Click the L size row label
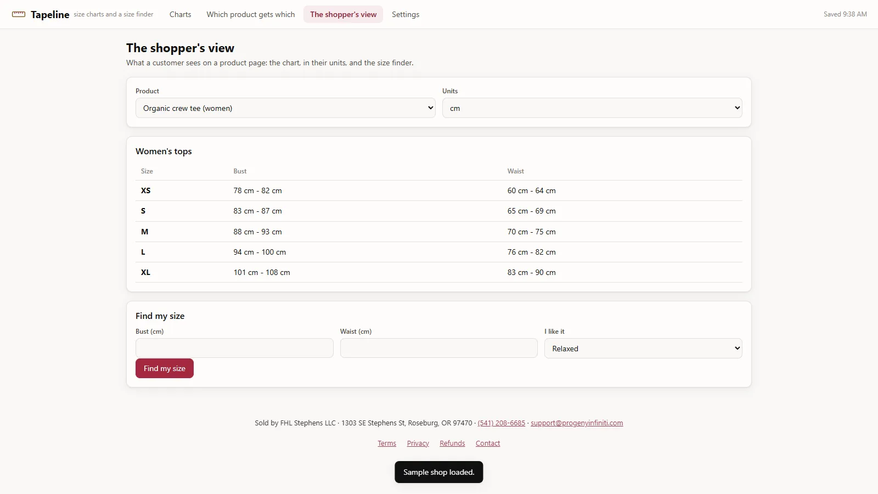Screen dimensions: 878x494 (x=143, y=252)
